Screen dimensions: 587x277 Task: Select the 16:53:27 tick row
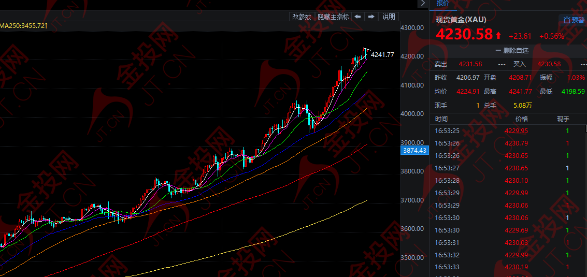[x=507, y=168]
